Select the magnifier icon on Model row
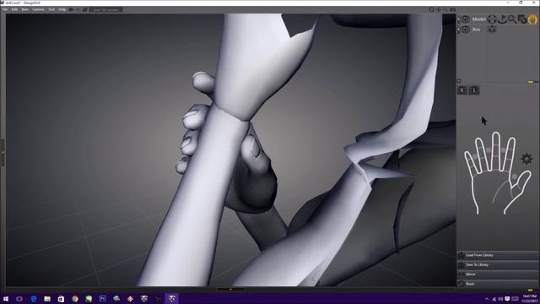This screenshot has width=540, height=304. [512, 19]
